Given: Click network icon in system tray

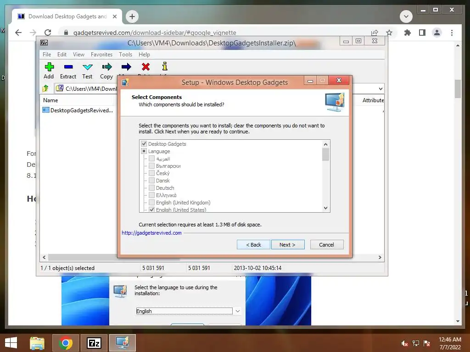Looking at the screenshot, I should point(416,343).
